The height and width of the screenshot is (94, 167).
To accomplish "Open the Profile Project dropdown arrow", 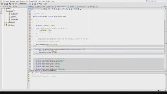I will pos(46,4).
